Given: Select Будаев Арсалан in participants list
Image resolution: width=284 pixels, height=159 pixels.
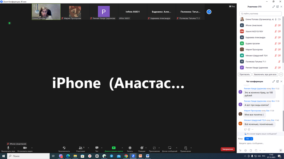Looking at the screenshot, I should coord(260,44).
